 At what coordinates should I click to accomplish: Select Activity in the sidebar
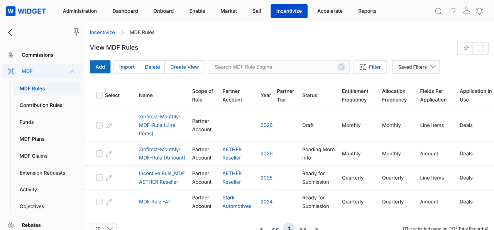pyautogui.click(x=28, y=190)
